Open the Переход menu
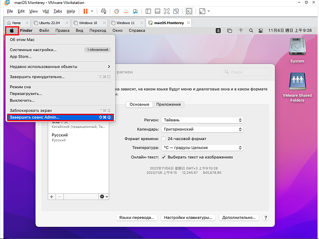 [x=98, y=31]
